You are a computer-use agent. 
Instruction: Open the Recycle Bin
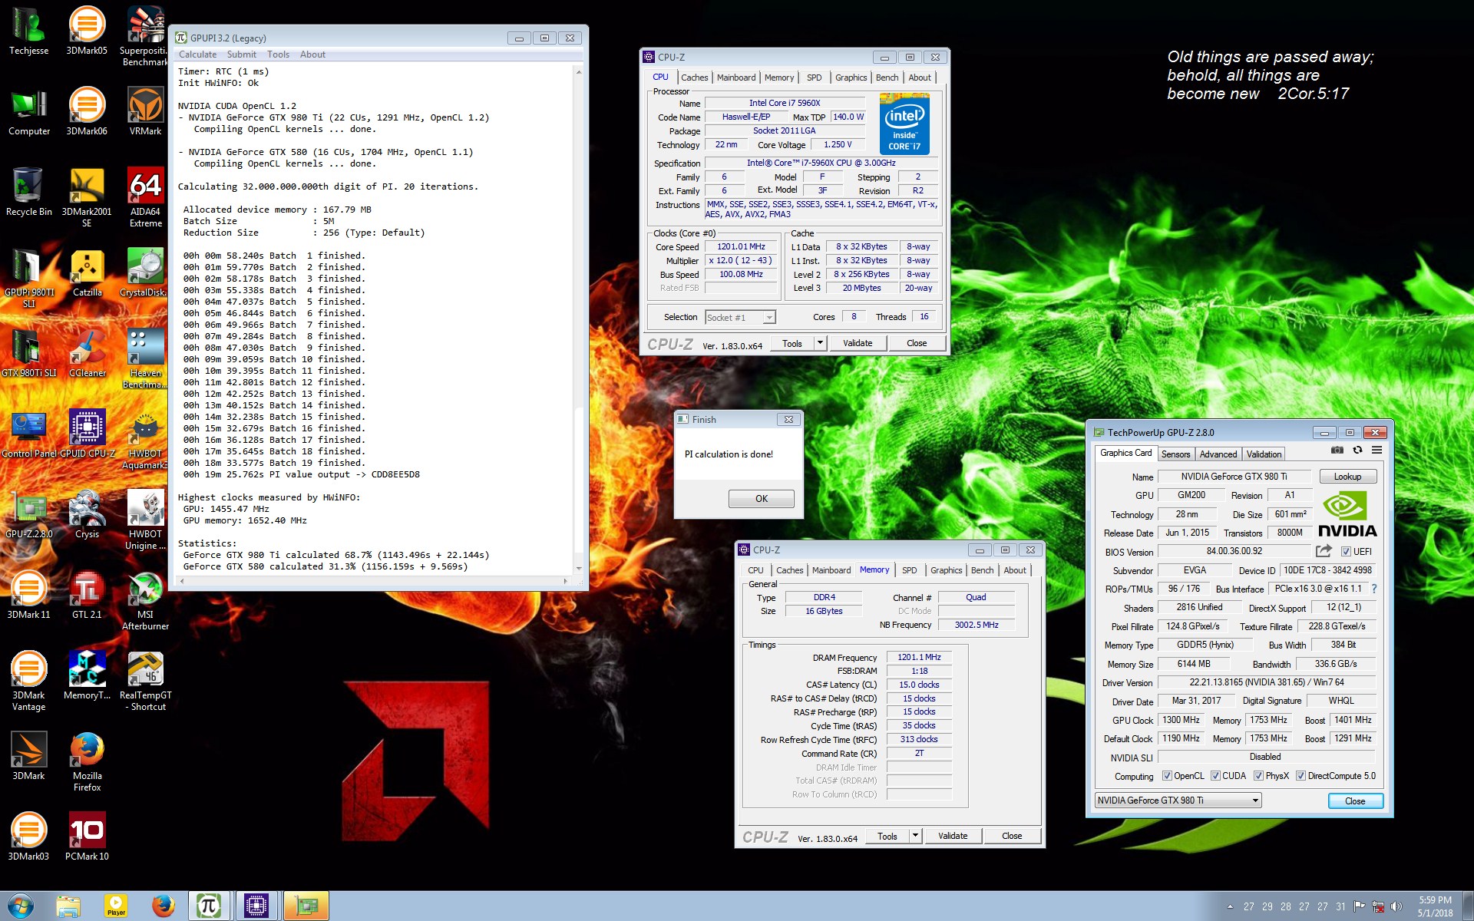pos(28,192)
